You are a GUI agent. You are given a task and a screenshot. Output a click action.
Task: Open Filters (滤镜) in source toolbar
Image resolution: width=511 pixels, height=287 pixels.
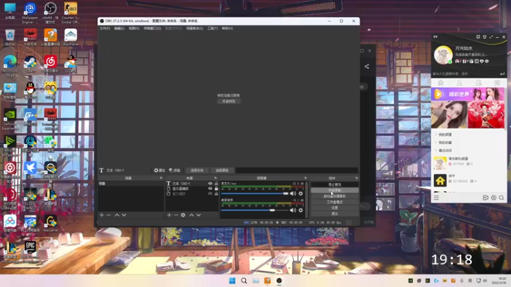(x=174, y=170)
